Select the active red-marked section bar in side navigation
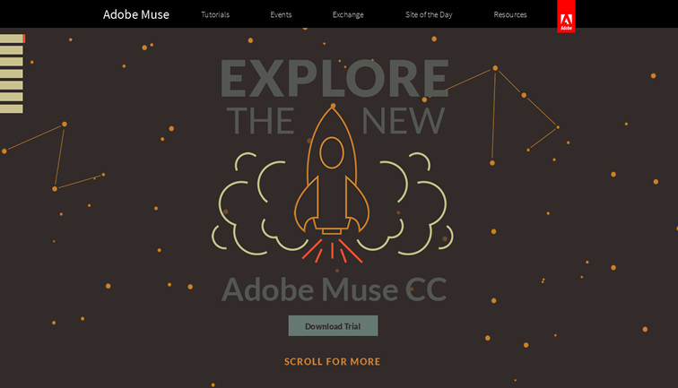The image size is (678, 388). pyautogui.click(x=13, y=39)
